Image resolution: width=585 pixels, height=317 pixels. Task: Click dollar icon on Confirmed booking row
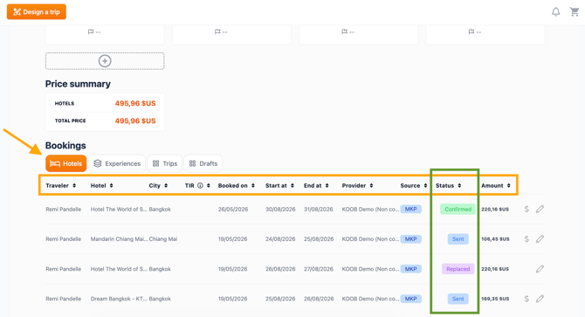pos(526,209)
